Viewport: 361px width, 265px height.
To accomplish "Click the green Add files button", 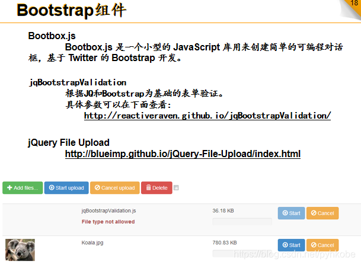I will [x=23, y=188].
